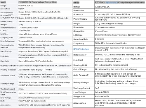Viewport: 146px width, 108px height.
Task: Click the 'Auto Shut Down' row label
Action: (x=8, y=75)
